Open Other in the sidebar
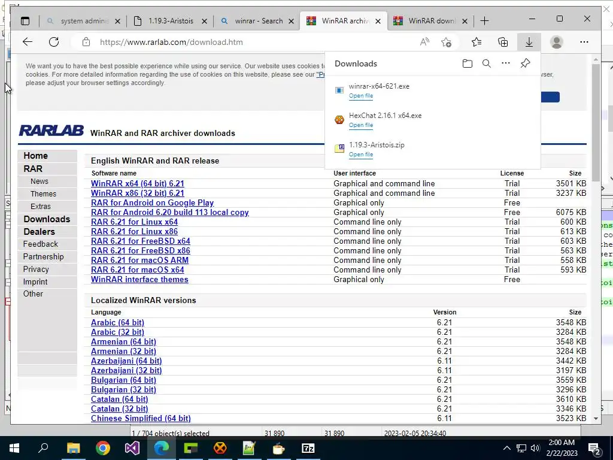Screen dimensions: 613x460 coord(33,293)
